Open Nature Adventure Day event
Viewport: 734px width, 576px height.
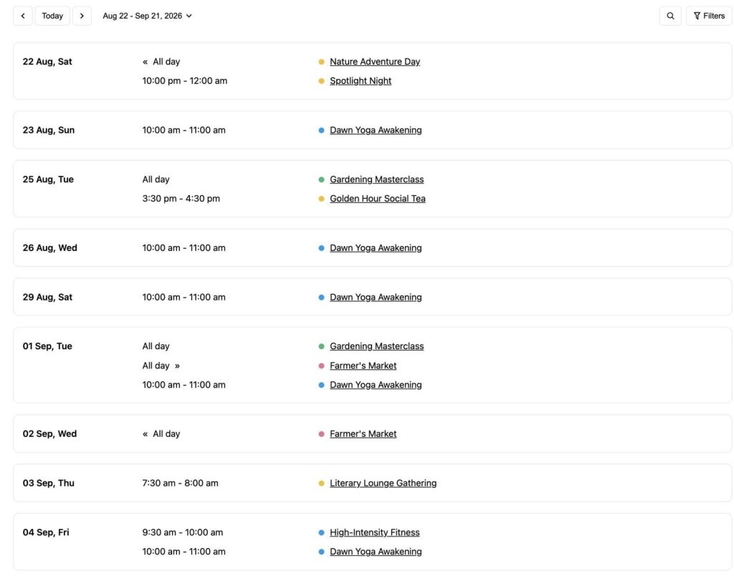pos(374,62)
